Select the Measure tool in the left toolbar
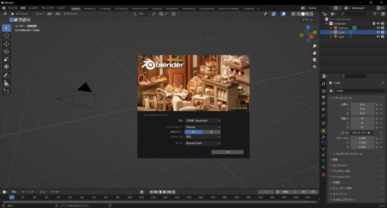The image size is (387, 208). [6, 83]
